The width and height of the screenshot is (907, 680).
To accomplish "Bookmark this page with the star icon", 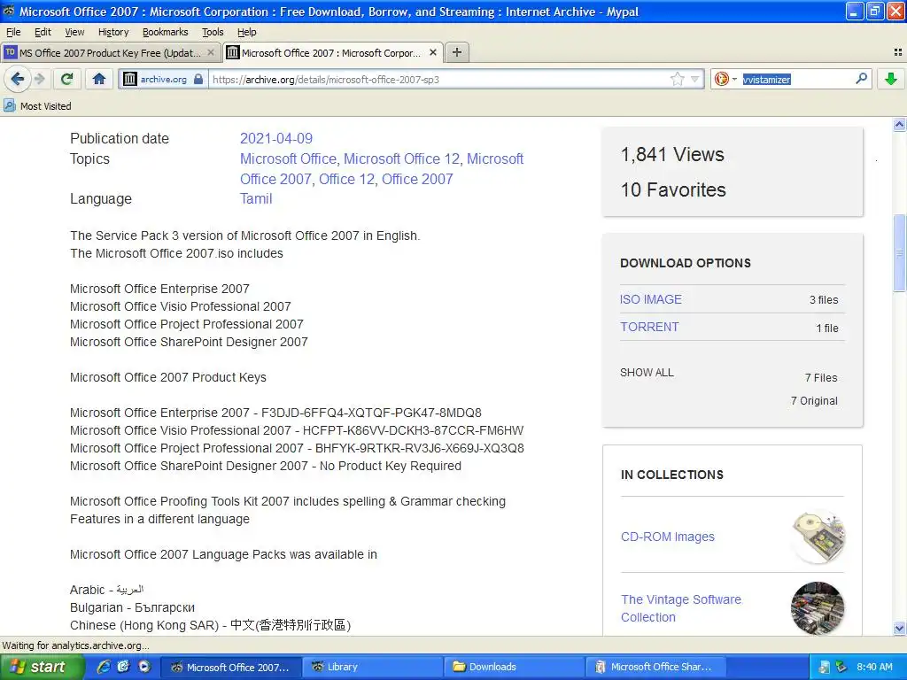I will click(x=677, y=79).
